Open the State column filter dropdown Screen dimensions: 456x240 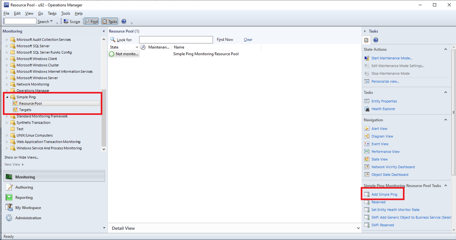(x=137, y=47)
